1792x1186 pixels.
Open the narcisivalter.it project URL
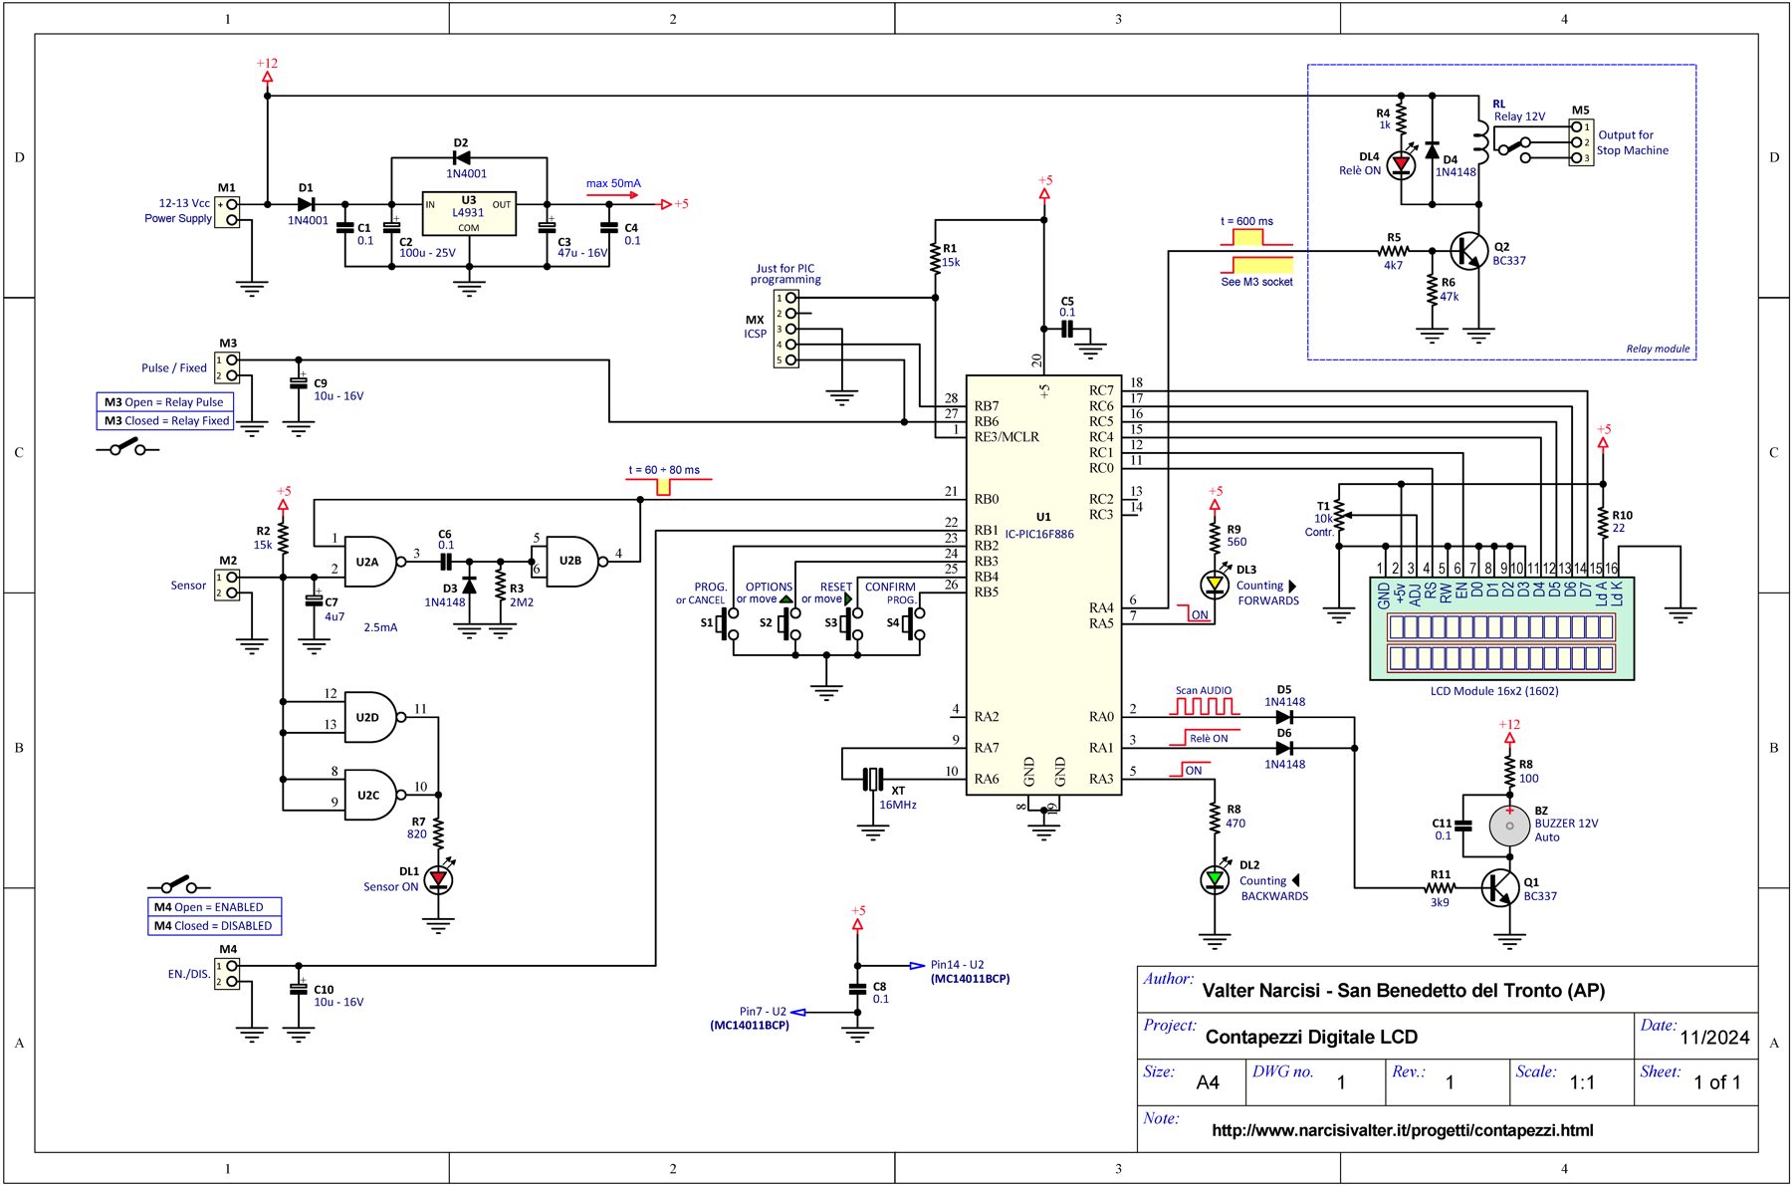click(x=1402, y=1130)
